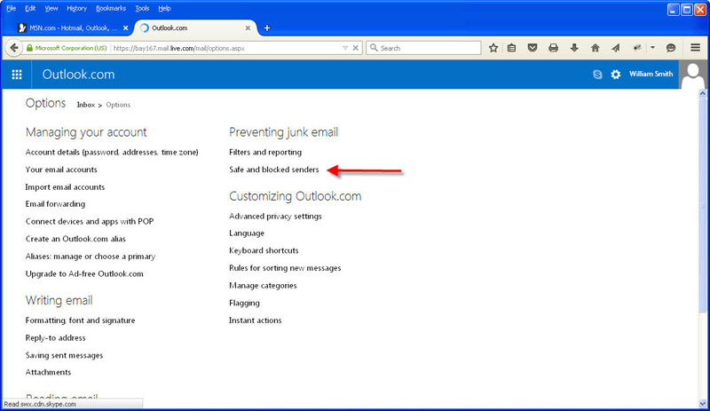Viewport: 710px width, 411px height.
Task: Open the Firefox hamburger menu
Action: pos(696,48)
